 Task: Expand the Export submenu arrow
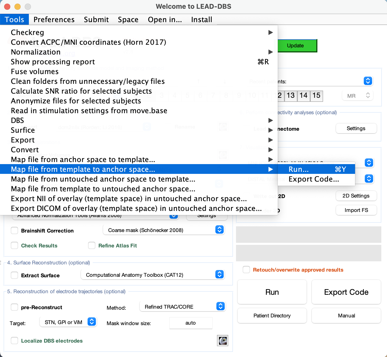[x=271, y=140]
